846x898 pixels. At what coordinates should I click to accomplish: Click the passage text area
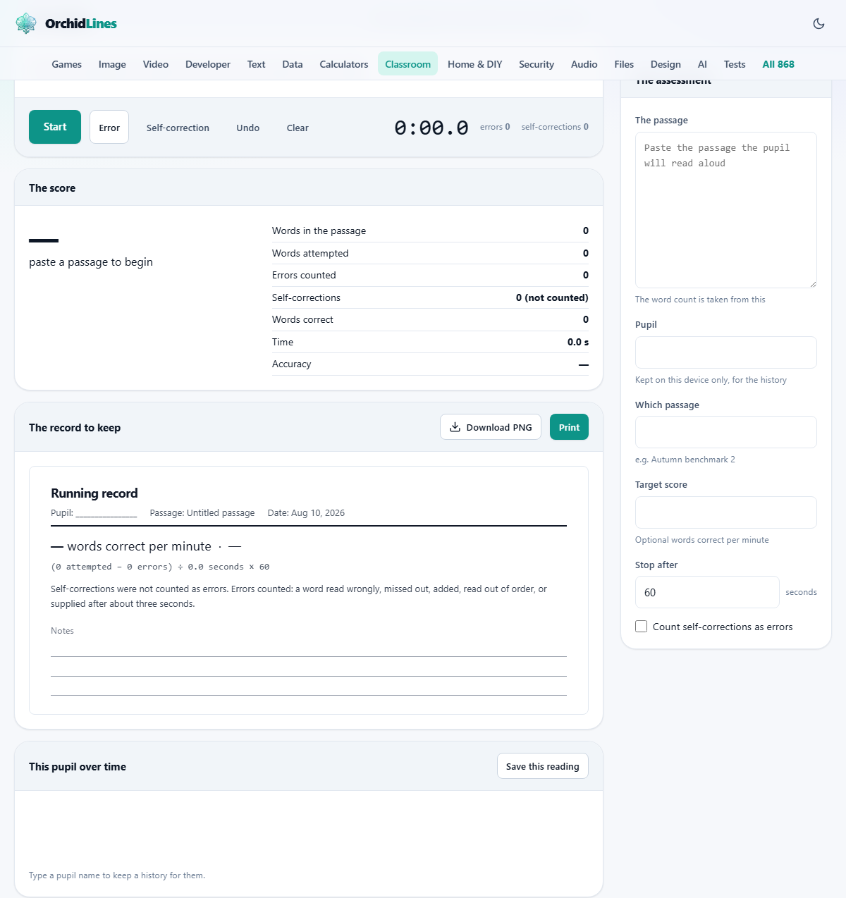(726, 210)
